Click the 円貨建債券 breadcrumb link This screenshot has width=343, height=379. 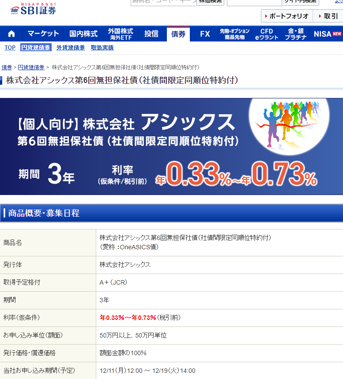click(x=31, y=68)
